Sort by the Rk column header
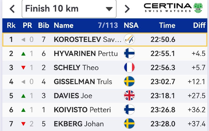The width and height of the screenshot is (209, 131). tap(11, 25)
